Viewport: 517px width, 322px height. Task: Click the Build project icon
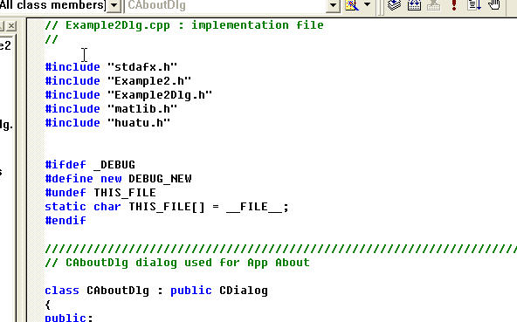(414, 5)
